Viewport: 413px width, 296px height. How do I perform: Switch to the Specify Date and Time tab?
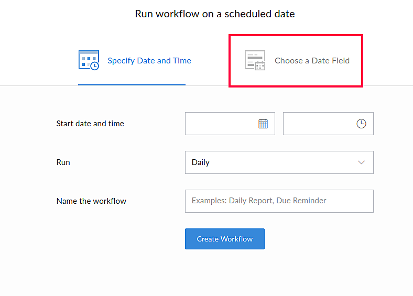(x=149, y=61)
